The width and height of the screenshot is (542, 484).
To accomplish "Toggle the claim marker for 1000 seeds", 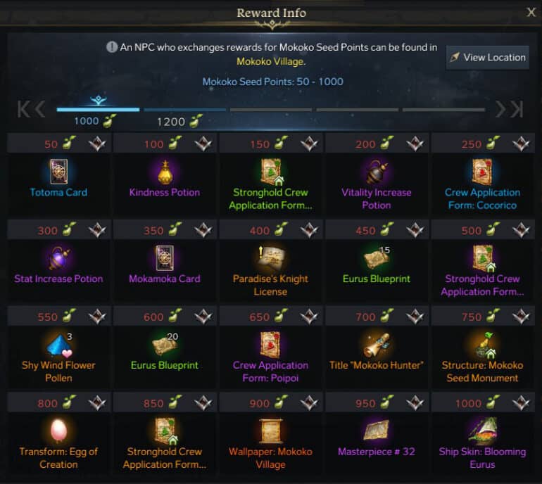I will tap(522, 402).
